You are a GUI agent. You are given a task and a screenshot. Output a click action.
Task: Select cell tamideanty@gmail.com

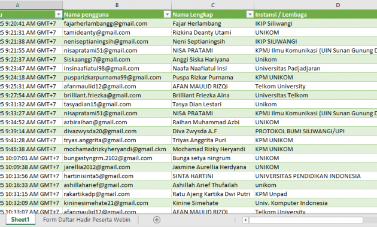click(x=117, y=32)
